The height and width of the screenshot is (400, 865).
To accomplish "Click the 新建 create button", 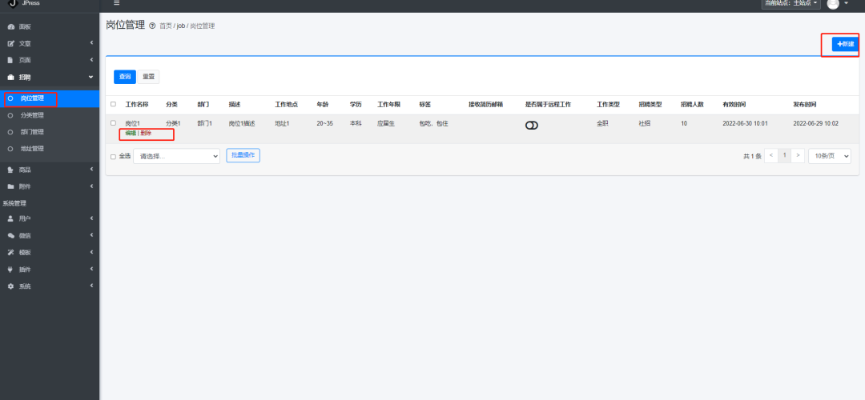I will pyautogui.click(x=845, y=44).
